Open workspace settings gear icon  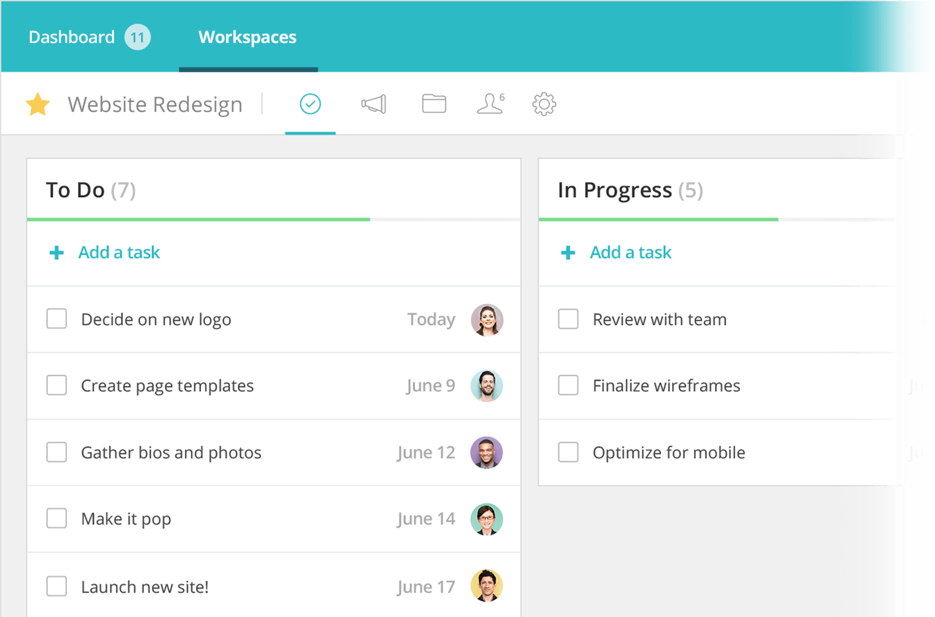pyautogui.click(x=544, y=104)
